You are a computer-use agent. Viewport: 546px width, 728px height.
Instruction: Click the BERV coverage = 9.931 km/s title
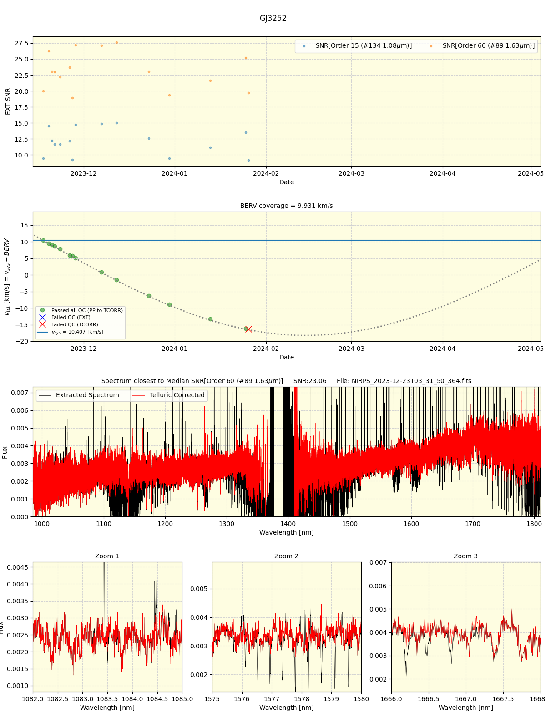pyautogui.click(x=287, y=206)
